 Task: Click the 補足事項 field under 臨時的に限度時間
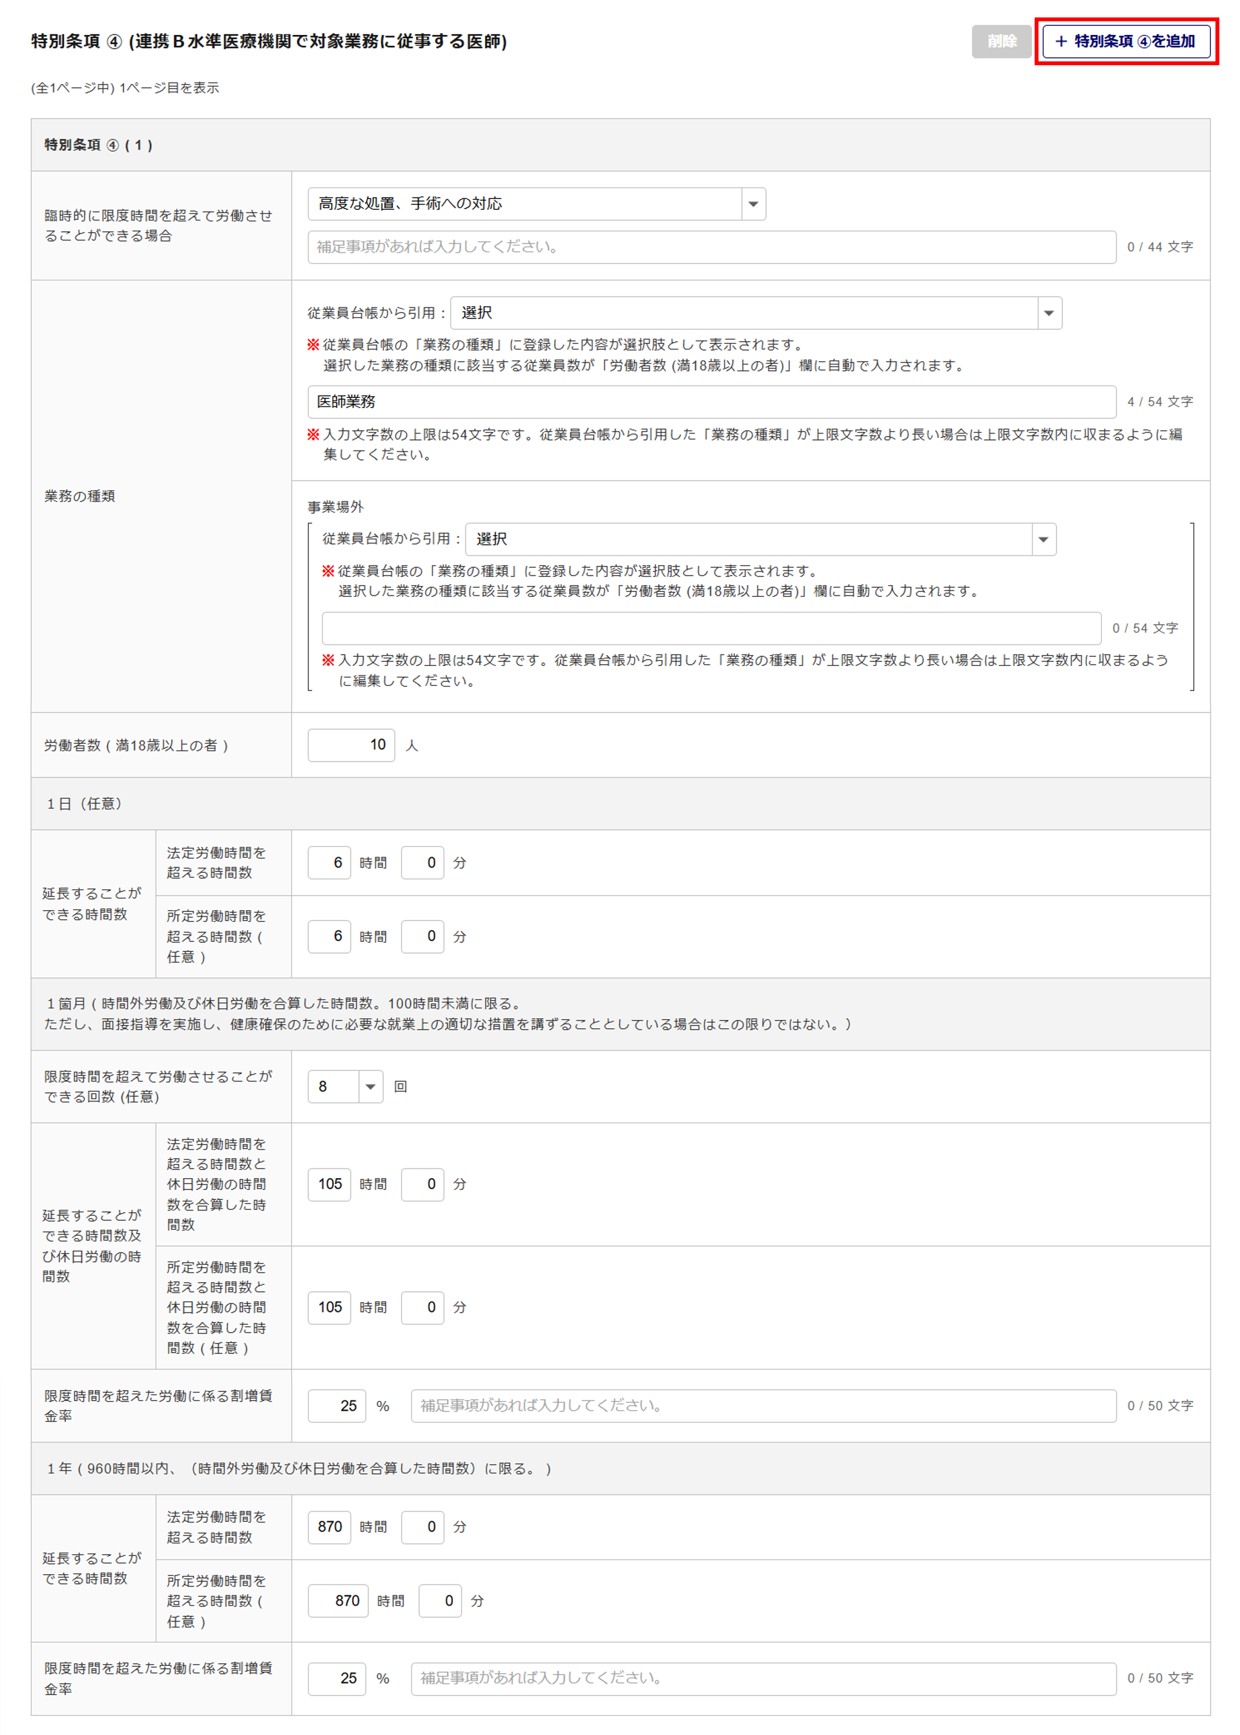[711, 247]
